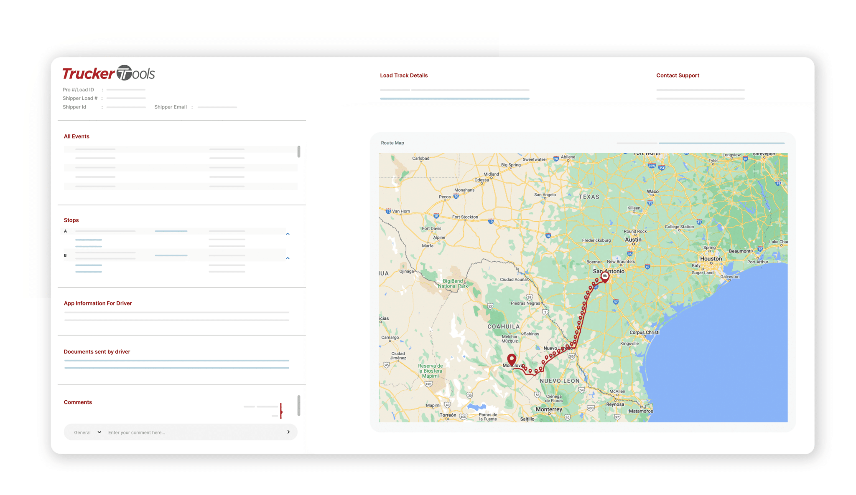Switch to the Load Track Details section
The image size is (856, 495).
pyautogui.click(x=404, y=75)
